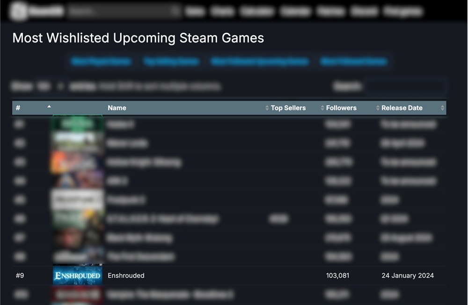Click the 103,081 followers value for Enshrouded
468x305 pixels.
click(x=337, y=276)
